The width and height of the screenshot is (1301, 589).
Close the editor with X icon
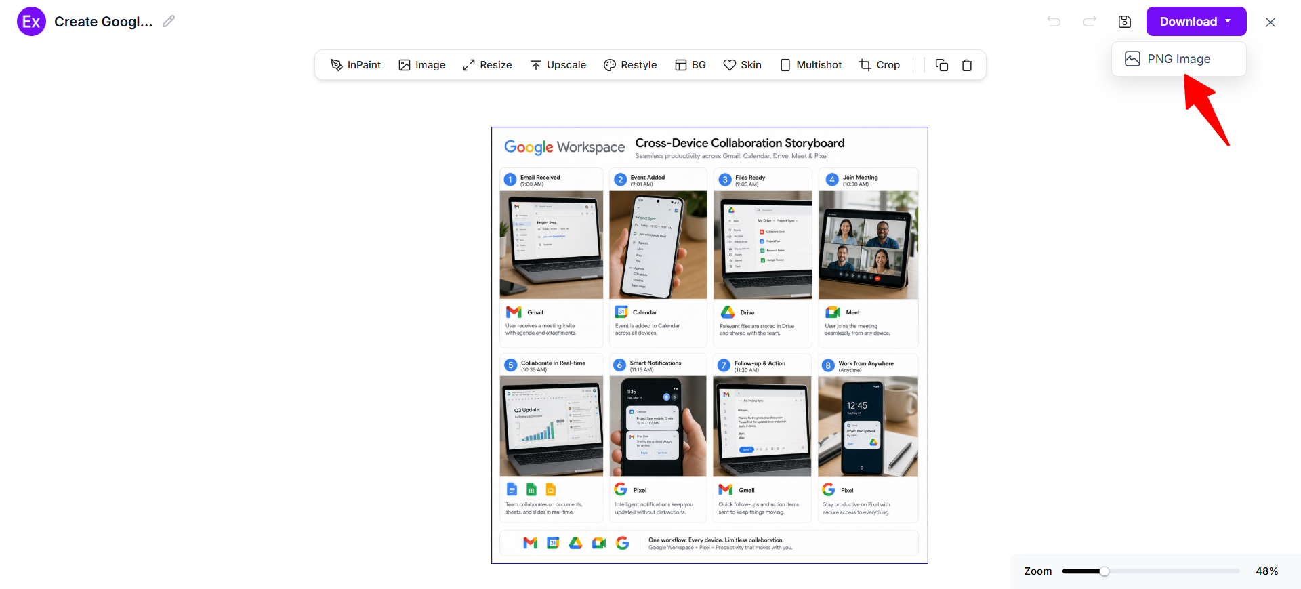[1271, 22]
